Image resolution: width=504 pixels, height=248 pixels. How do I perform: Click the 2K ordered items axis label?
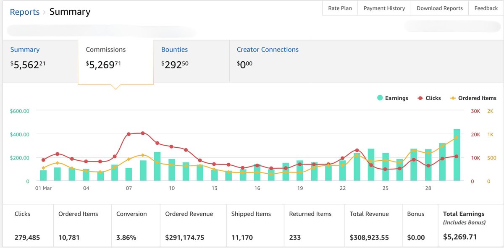490,111
